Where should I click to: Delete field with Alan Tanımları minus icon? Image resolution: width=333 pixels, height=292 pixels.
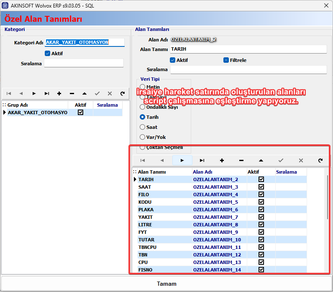(241, 160)
